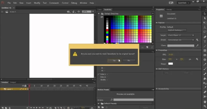207x109 pixels.
Task: Select the Free Transform tool
Action: pyautogui.click(x=205, y=23)
